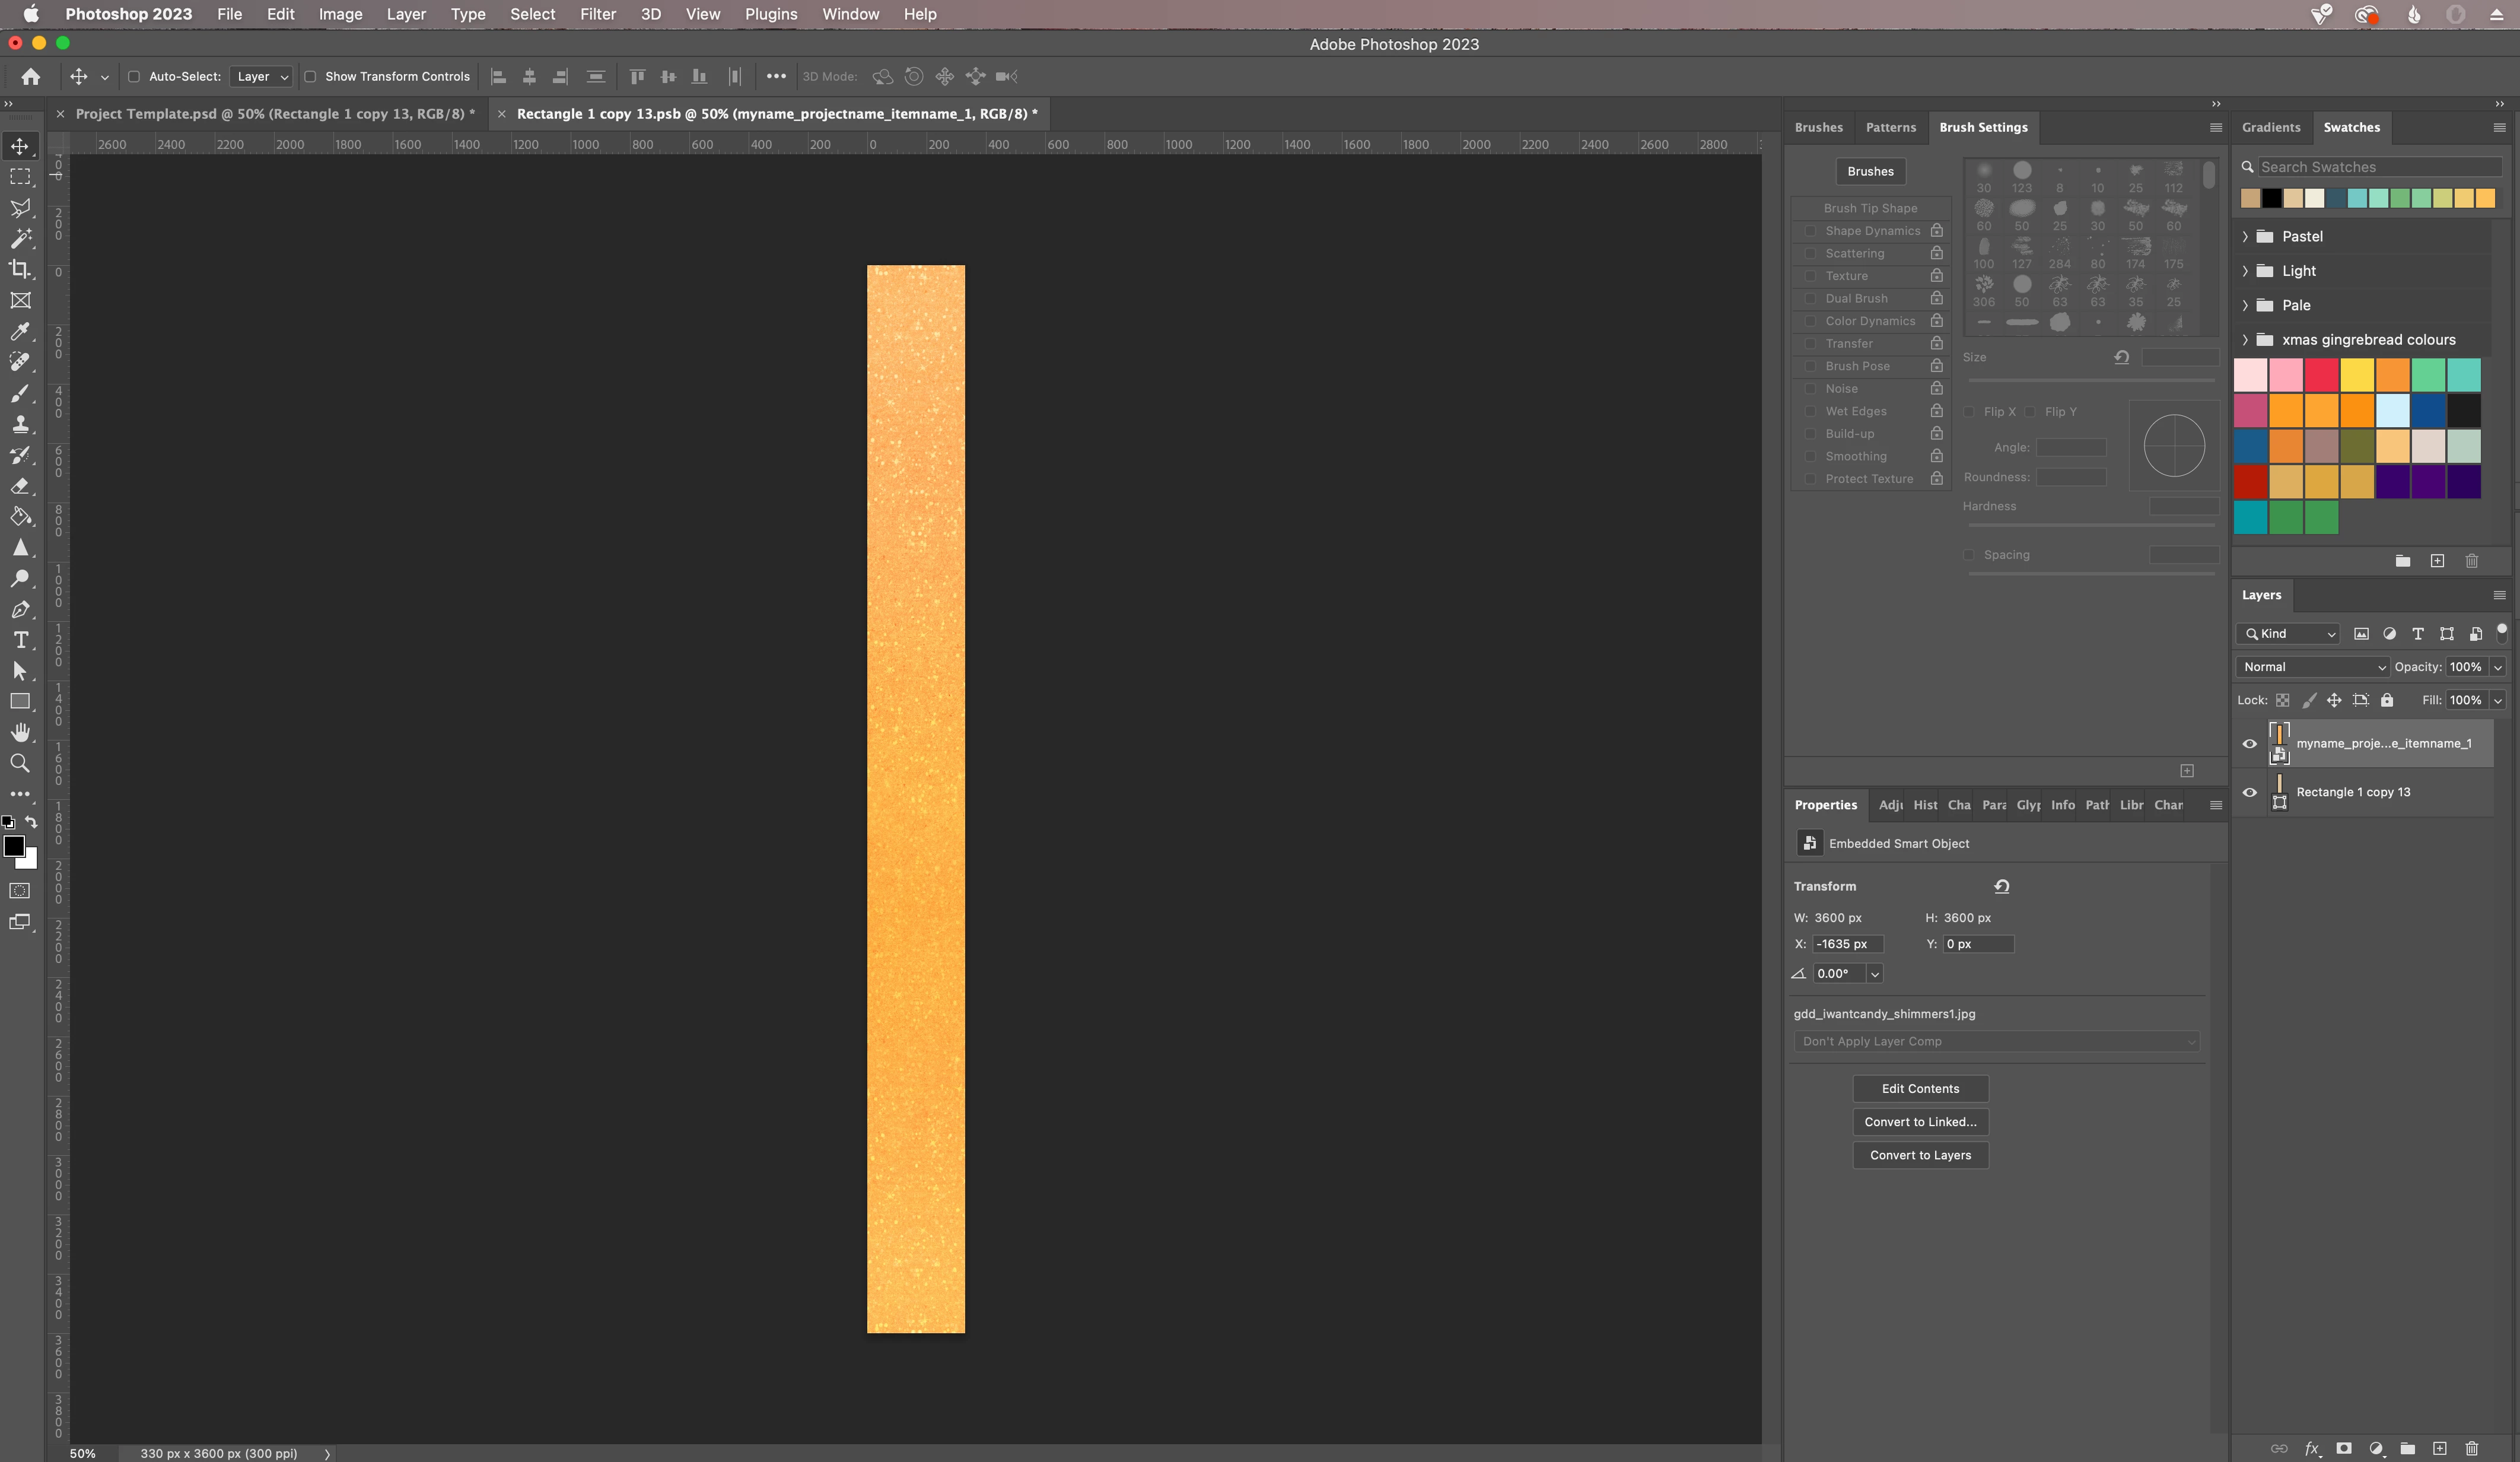Click the Convert to Layers button
The image size is (2520, 1462).
1919,1155
